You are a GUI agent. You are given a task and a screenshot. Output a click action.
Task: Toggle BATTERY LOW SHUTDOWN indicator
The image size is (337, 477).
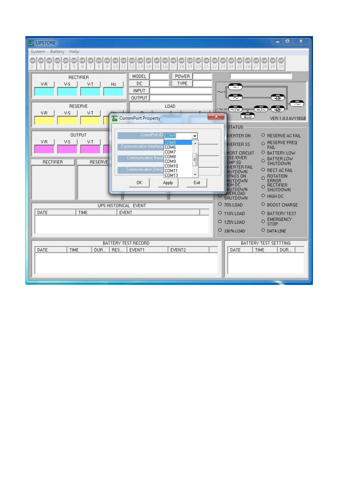tap(263, 161)
